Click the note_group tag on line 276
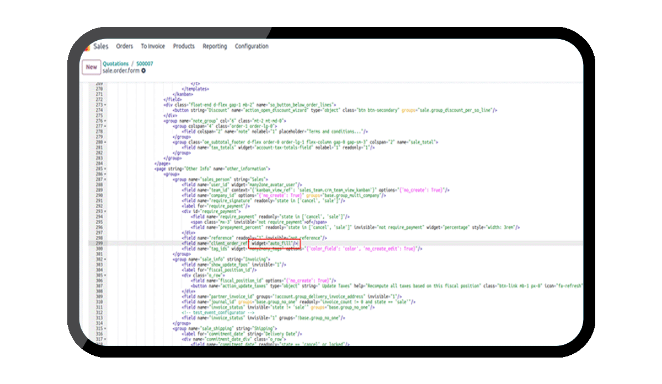The height and width of the screenshot is (384, 662). click(224, 120)
